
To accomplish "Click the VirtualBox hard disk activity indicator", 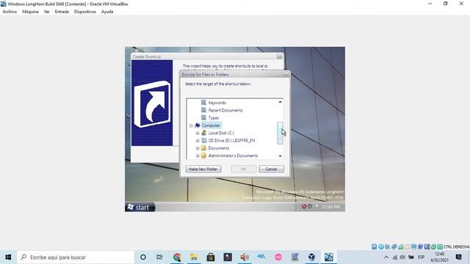I will (374, 247).
